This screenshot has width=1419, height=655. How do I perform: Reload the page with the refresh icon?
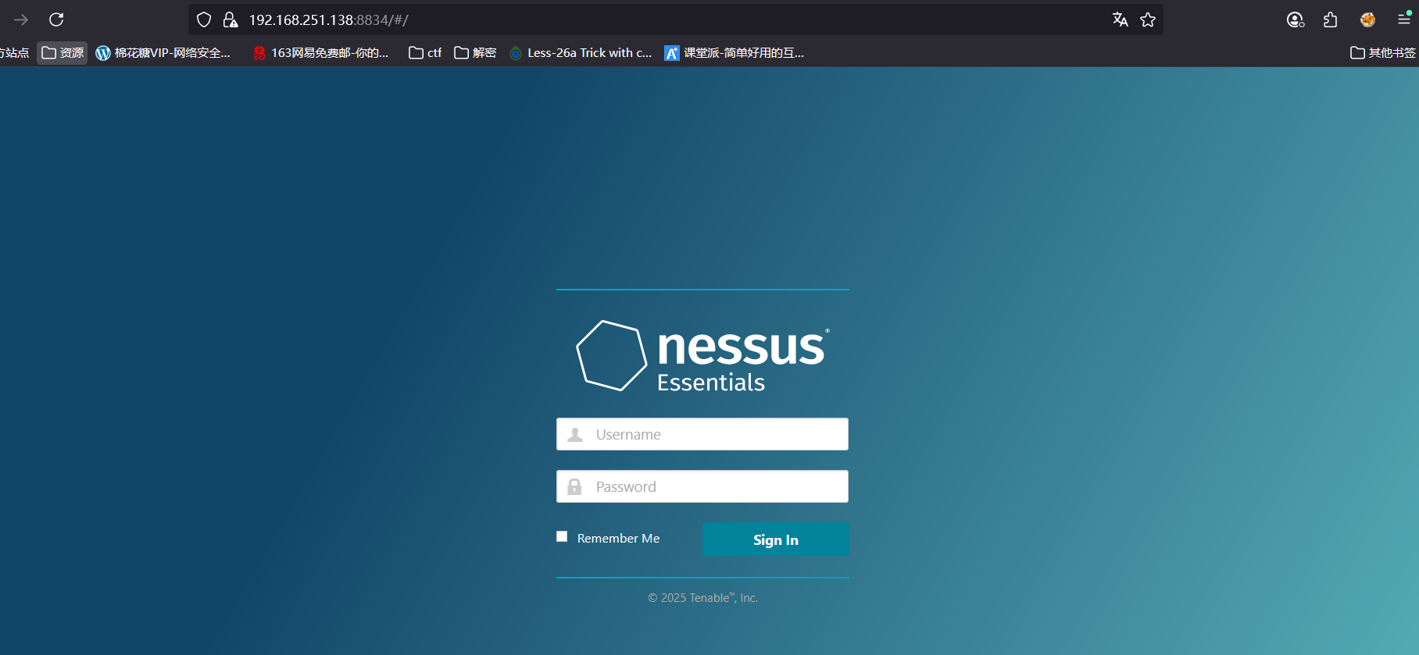pyautogui.click(x=56, y=20)
